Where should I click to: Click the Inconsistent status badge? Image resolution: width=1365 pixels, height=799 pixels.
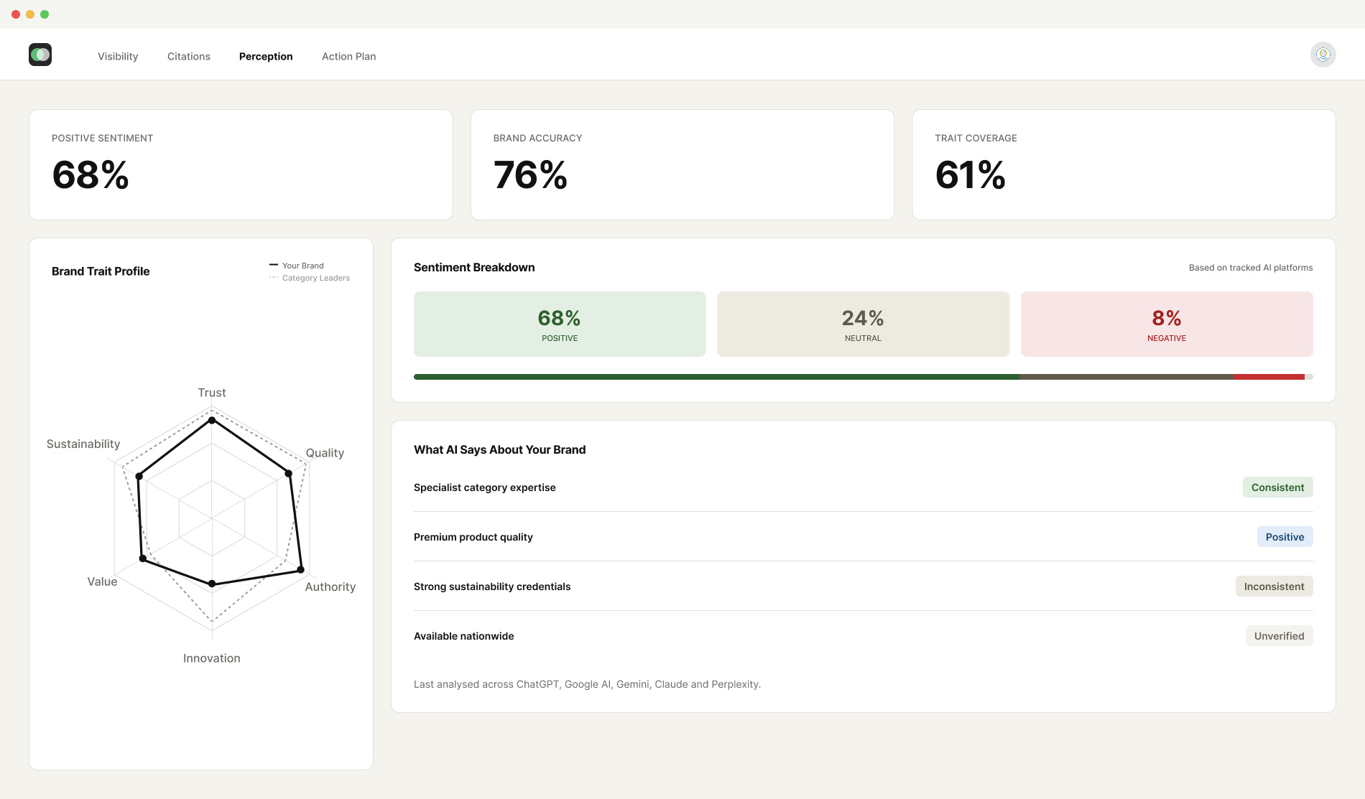pos(1274,587)
